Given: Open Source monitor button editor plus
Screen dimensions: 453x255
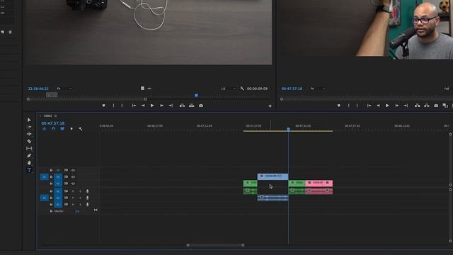Looking at the screenshot, I should click(x=270, y=106).
